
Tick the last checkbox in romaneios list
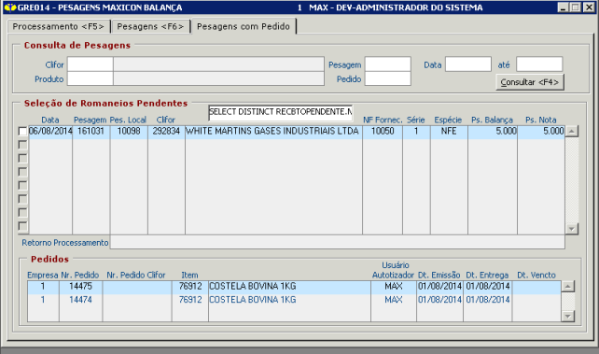22,226
